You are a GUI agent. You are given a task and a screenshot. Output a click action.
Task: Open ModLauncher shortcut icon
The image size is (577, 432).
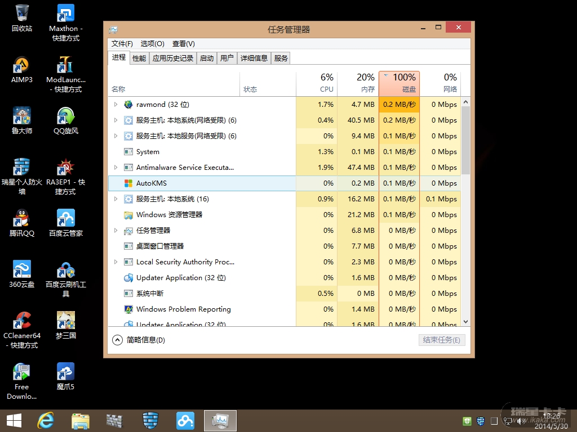click(65, 74)
